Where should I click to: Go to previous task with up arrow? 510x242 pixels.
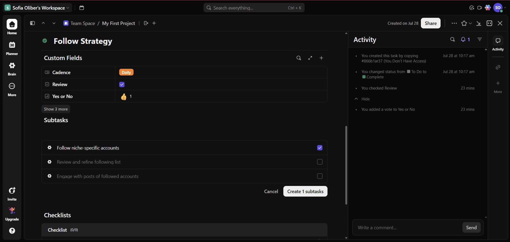coord(43,23)
